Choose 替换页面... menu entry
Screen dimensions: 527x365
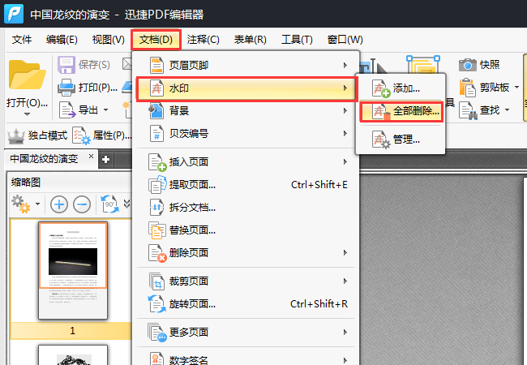coord(246,230)
